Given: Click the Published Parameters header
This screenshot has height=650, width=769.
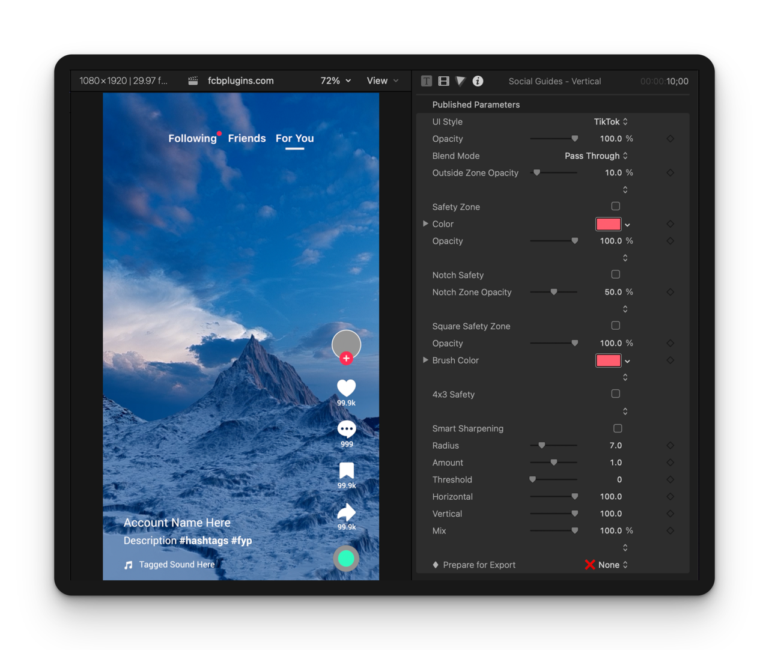Looking at the screenshot, I should pyautogui.click(x=476, y=105).
